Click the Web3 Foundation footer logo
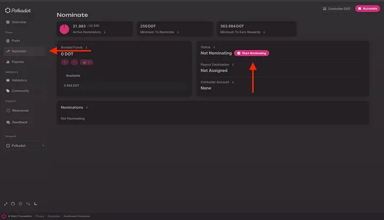 4,216
